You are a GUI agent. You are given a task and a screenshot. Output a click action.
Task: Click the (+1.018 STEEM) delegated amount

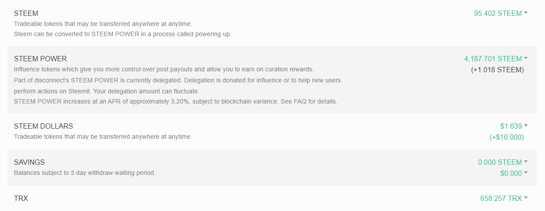pyautogui.click(x=497, y=70)
